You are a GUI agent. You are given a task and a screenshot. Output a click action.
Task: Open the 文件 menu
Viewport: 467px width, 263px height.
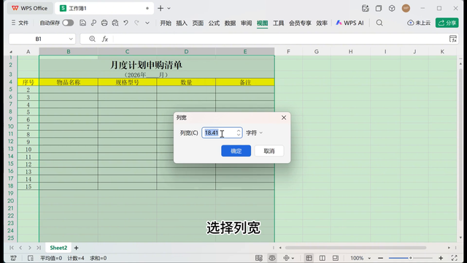coord(20,23)
